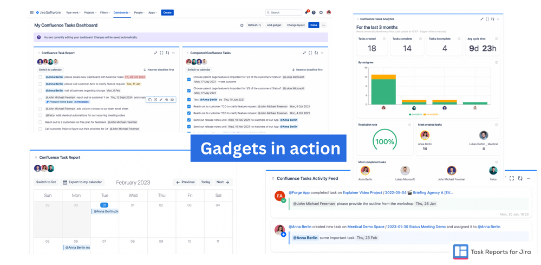541x265 pixels.
Task: Click Add gadget
Action: tap(275, 25)
